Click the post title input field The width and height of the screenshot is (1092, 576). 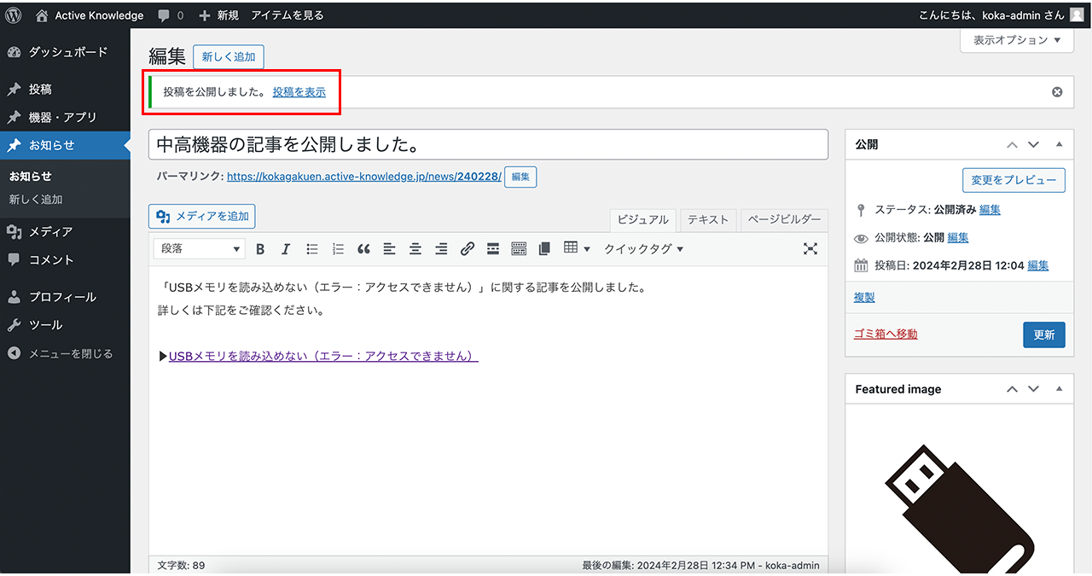tap(488, 144)
